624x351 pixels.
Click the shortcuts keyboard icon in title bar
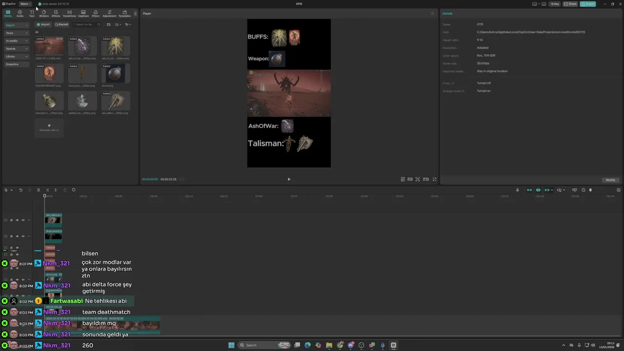[x=544, y=4]
